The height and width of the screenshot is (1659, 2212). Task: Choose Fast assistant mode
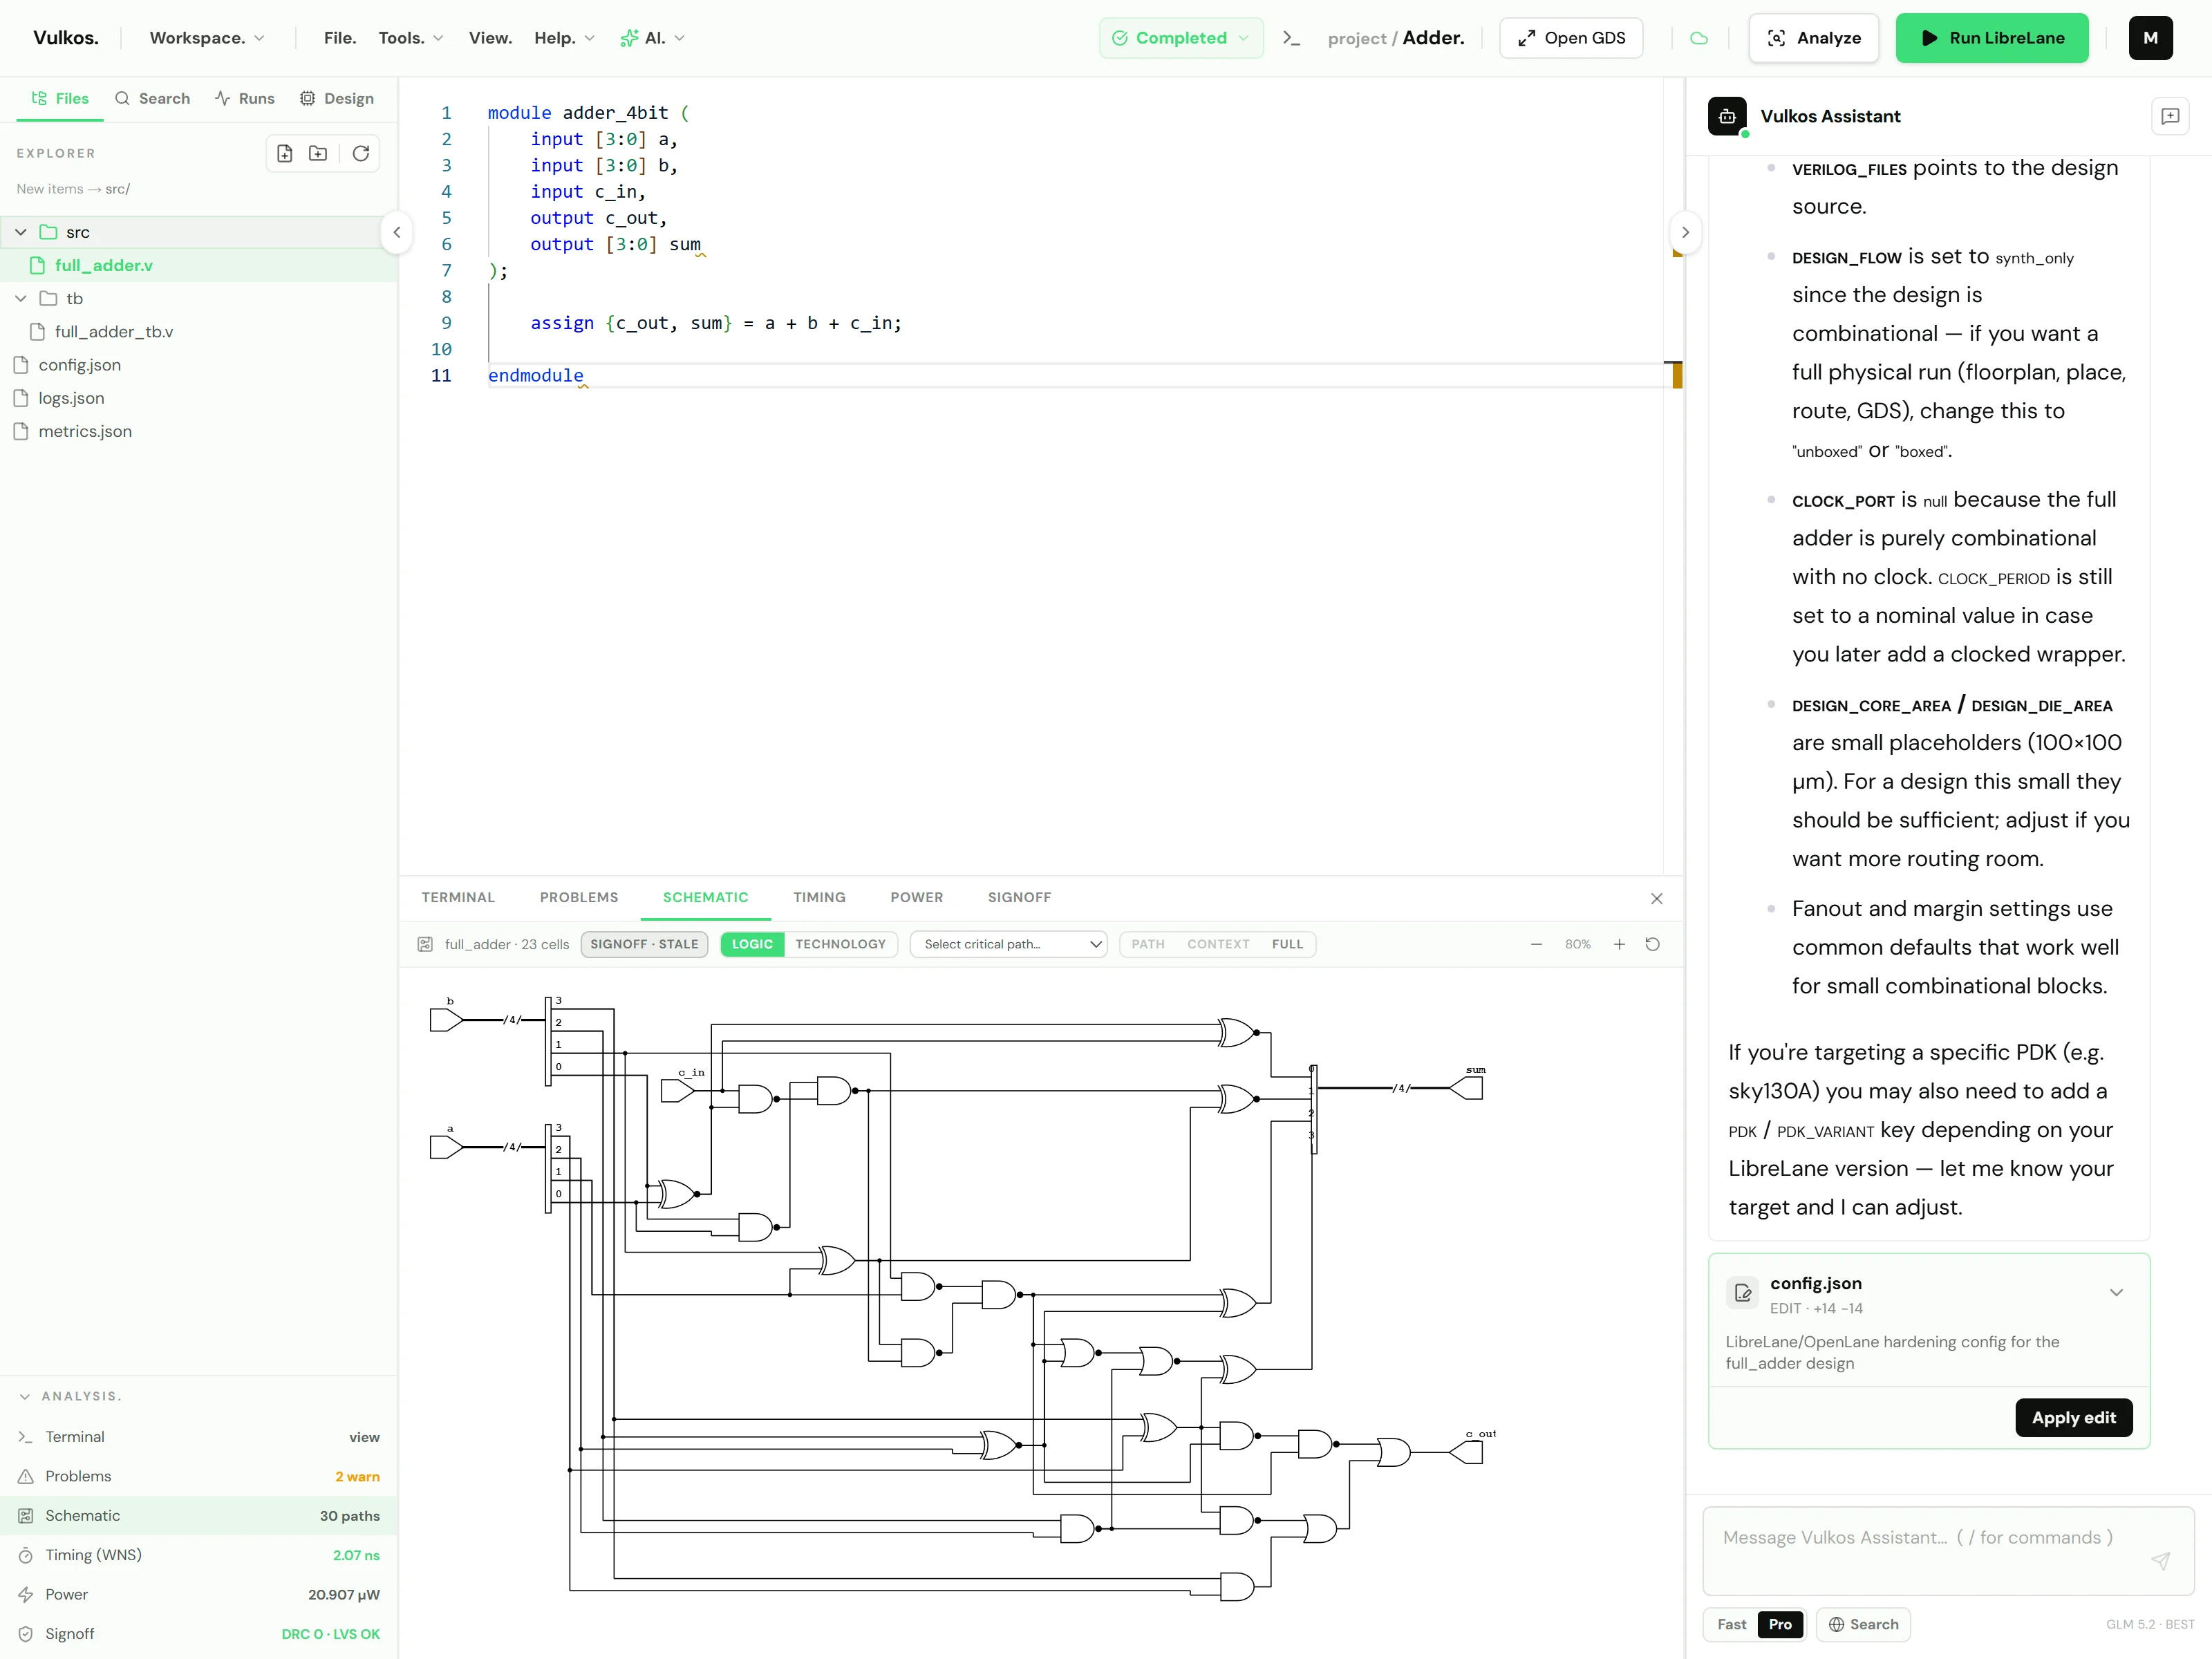(1731, 1625)
